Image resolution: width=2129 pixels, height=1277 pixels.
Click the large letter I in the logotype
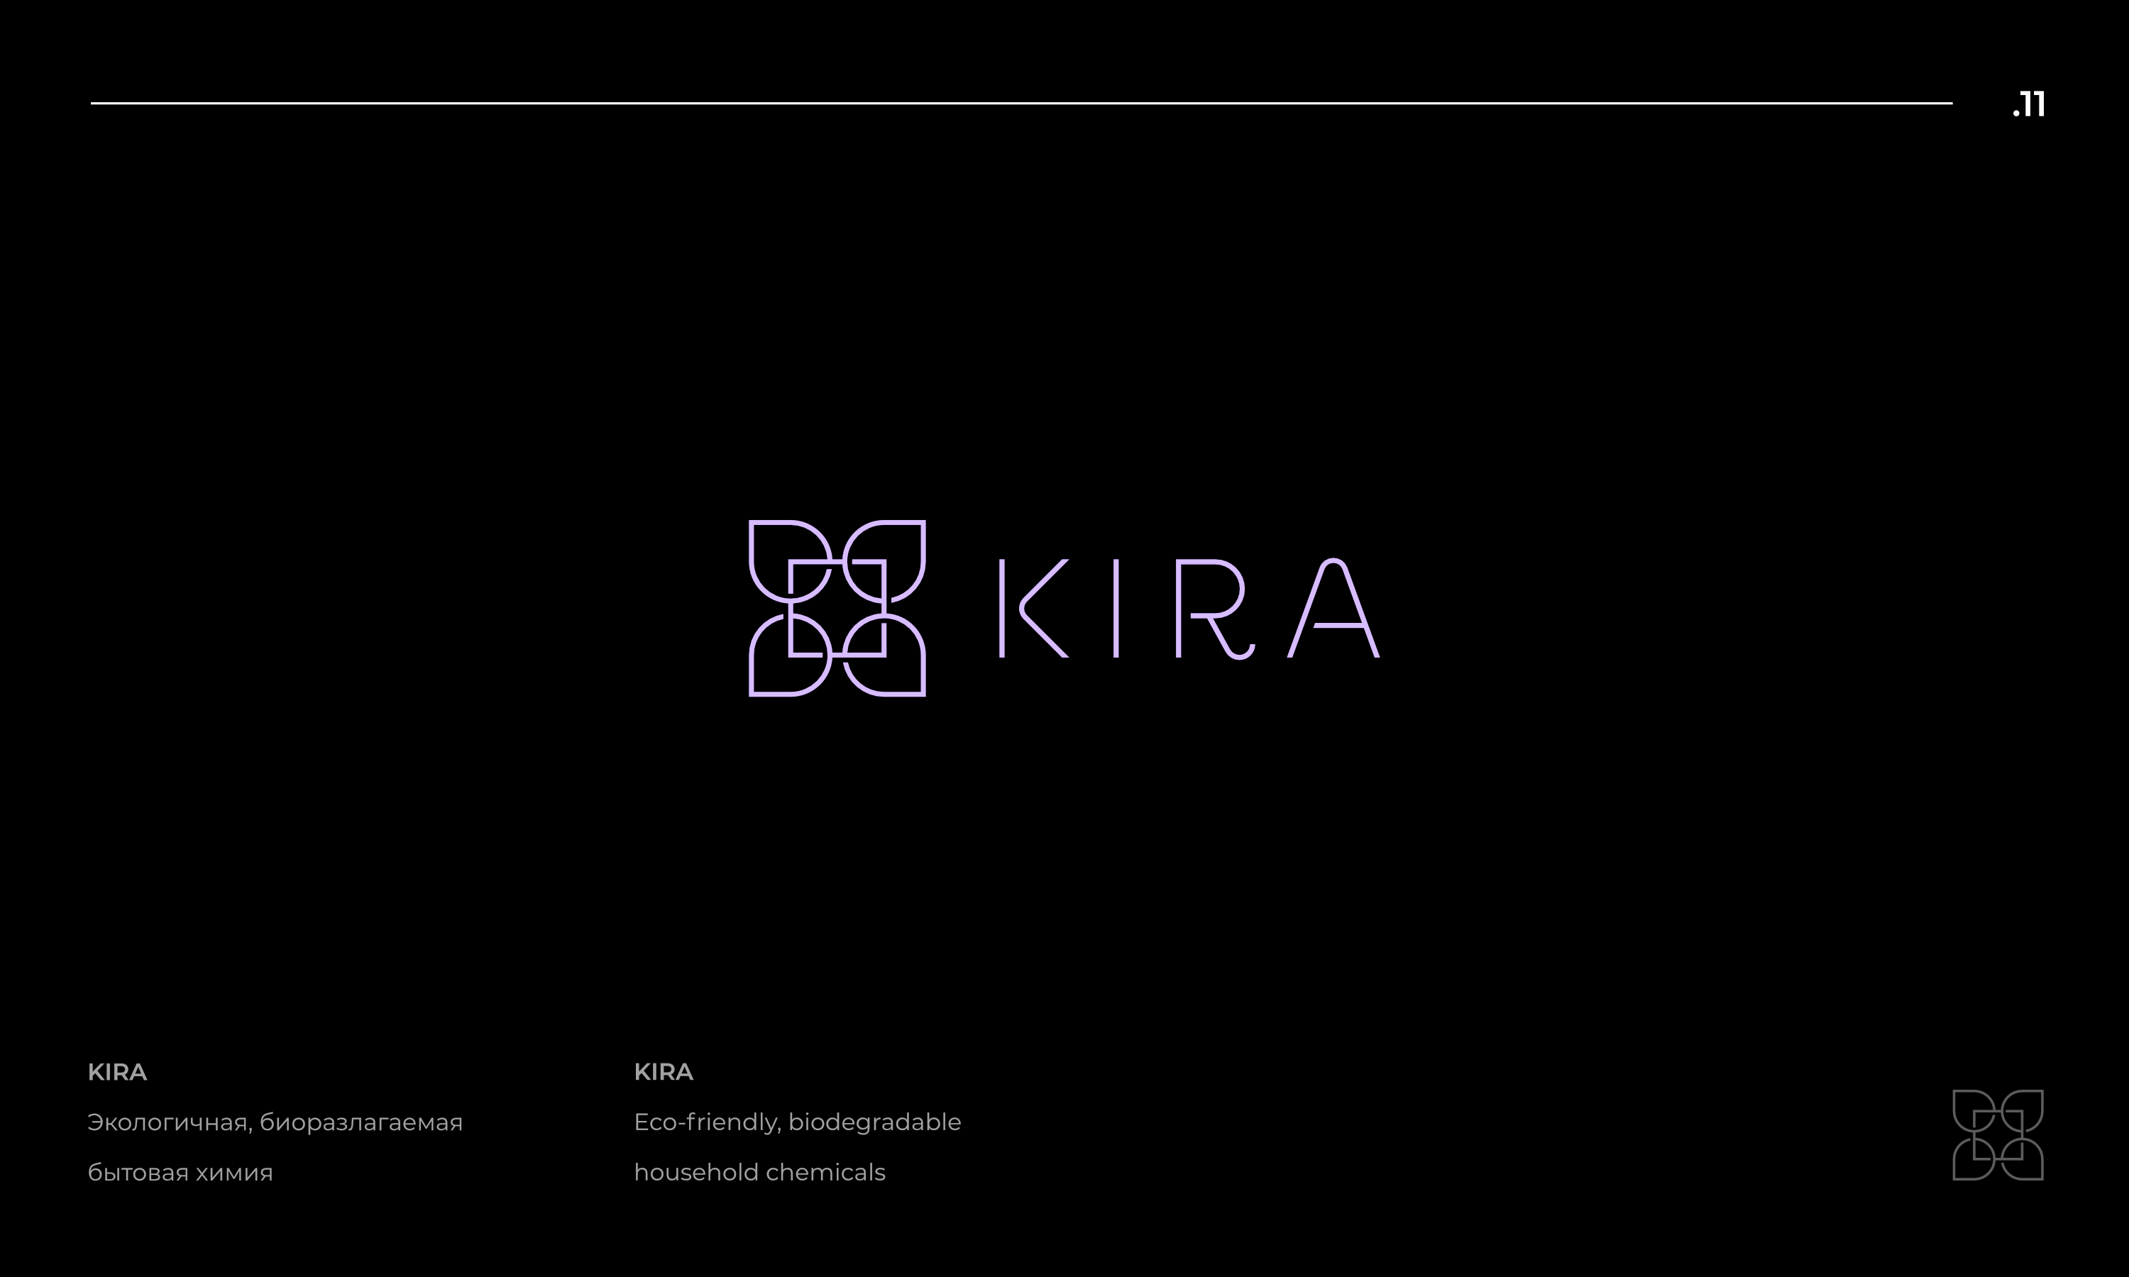point(1116,609)
